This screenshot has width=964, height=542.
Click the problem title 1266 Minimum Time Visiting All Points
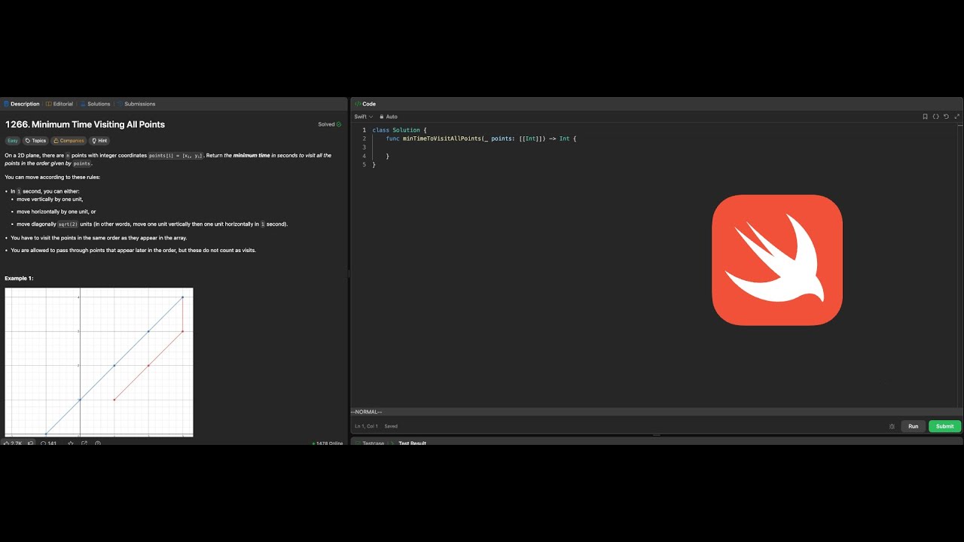click(85, 124)
